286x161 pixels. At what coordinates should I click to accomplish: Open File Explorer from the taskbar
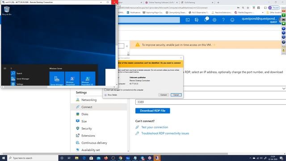tap(76, 158)
